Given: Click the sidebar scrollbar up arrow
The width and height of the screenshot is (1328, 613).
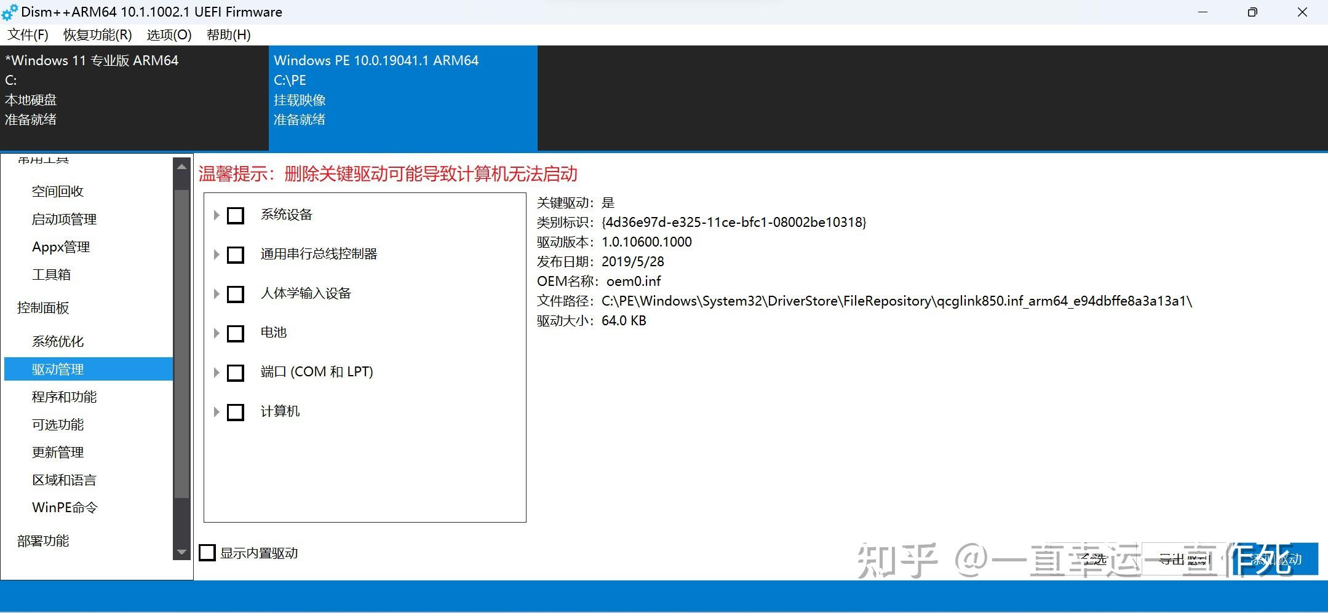Looking at the screenshot, I should coord(181,165).
